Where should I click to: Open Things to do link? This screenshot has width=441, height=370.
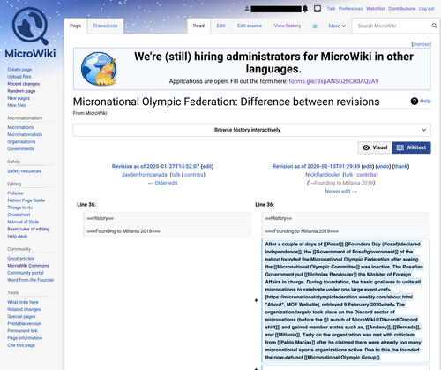tap(20, 208)
